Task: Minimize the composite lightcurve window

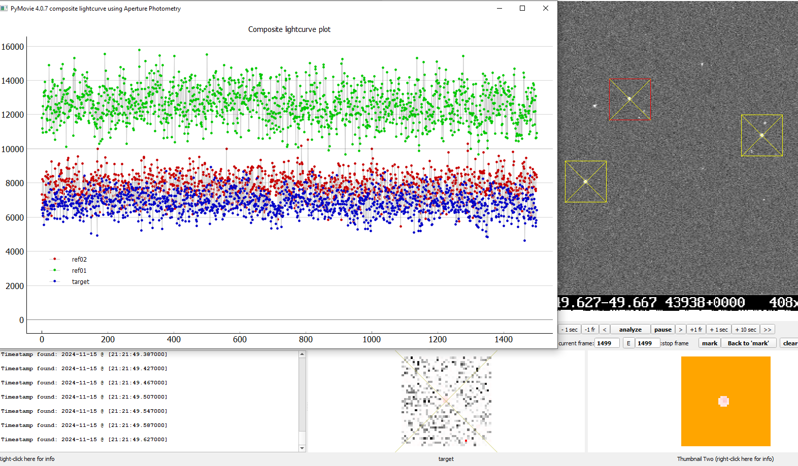Action: 500,8
